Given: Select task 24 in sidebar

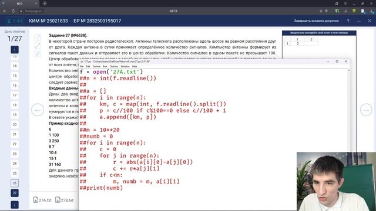Looking at the screenshot, I should pos(15,164).
